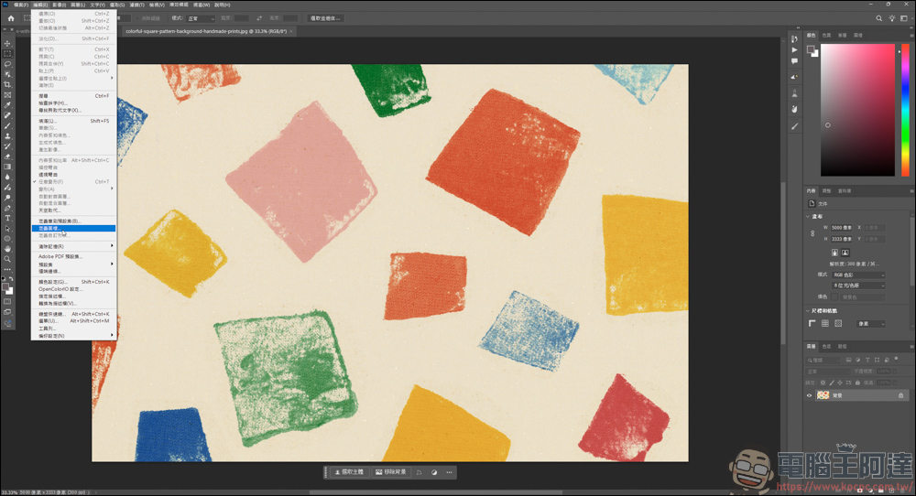
Task: Select the Zoom tool in the toolbar
Action: click(7, 259)
